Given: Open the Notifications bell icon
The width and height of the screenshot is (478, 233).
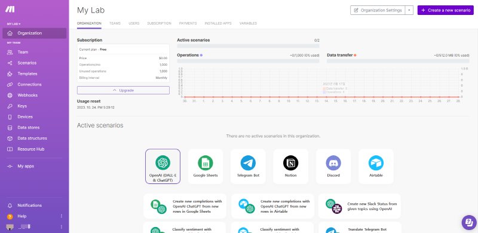Looking at the screenshot, I should point(10,206).
